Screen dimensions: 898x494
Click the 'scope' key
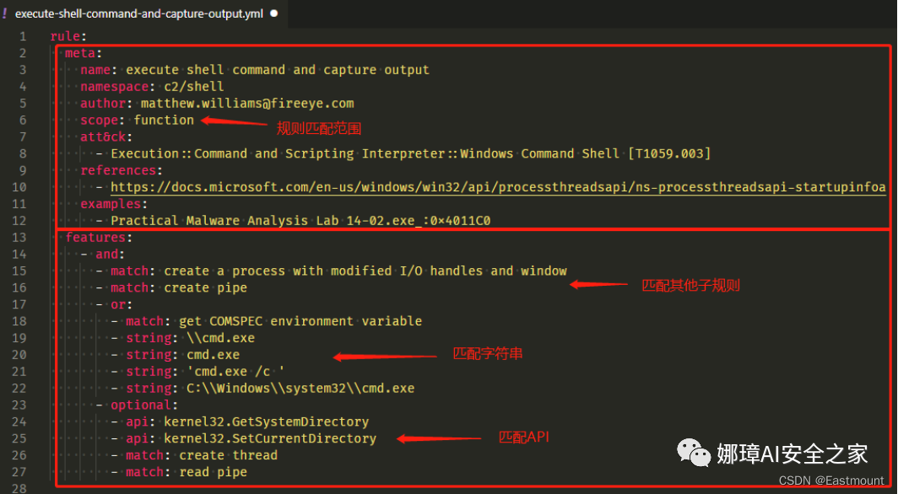pyautogui.click(x=99, y=120)
